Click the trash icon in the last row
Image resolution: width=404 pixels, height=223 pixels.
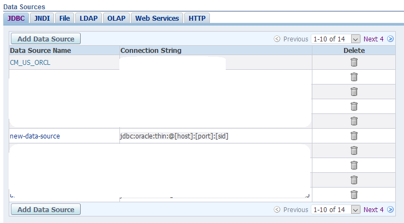[x=354, y=195]
